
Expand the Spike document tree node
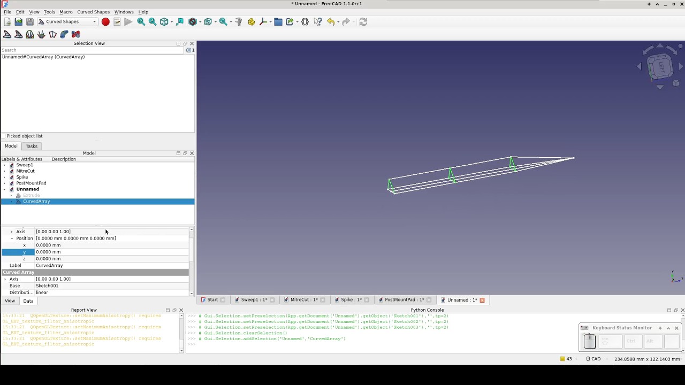click(5, 177)
